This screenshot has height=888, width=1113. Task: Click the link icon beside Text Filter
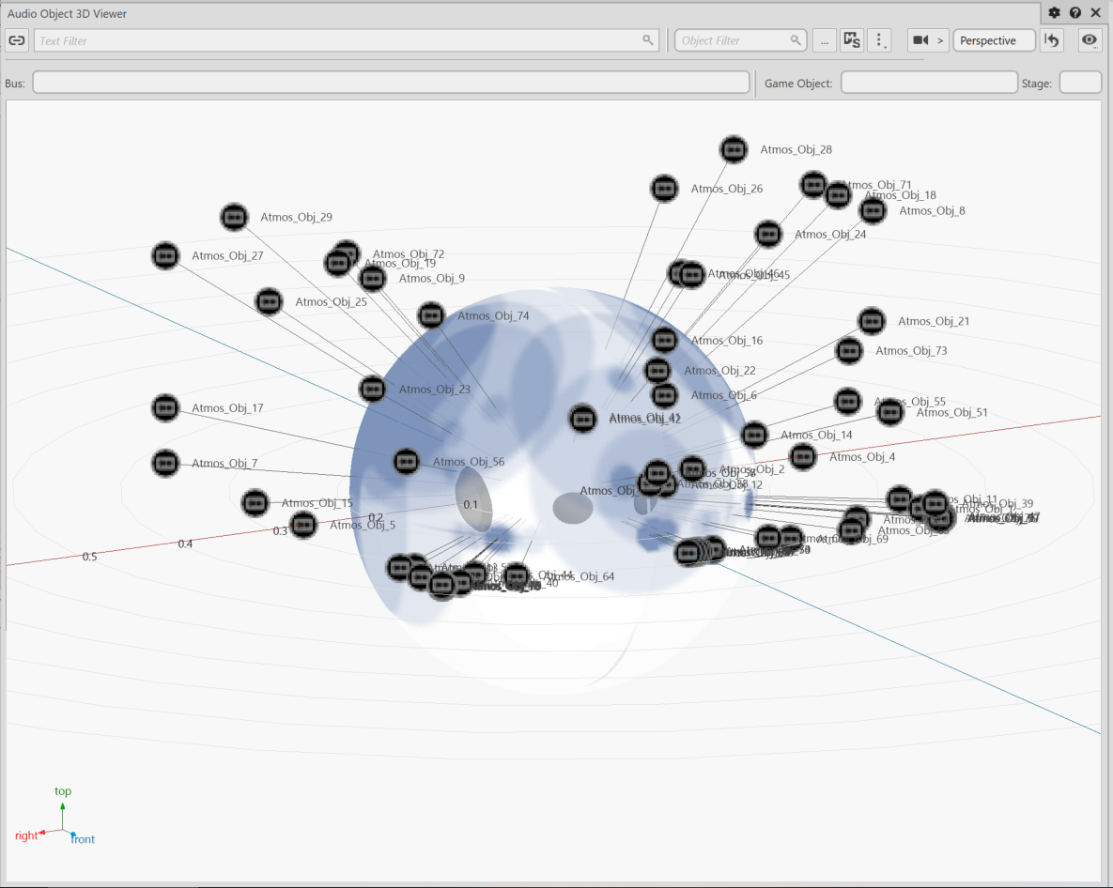click(17, 40)
